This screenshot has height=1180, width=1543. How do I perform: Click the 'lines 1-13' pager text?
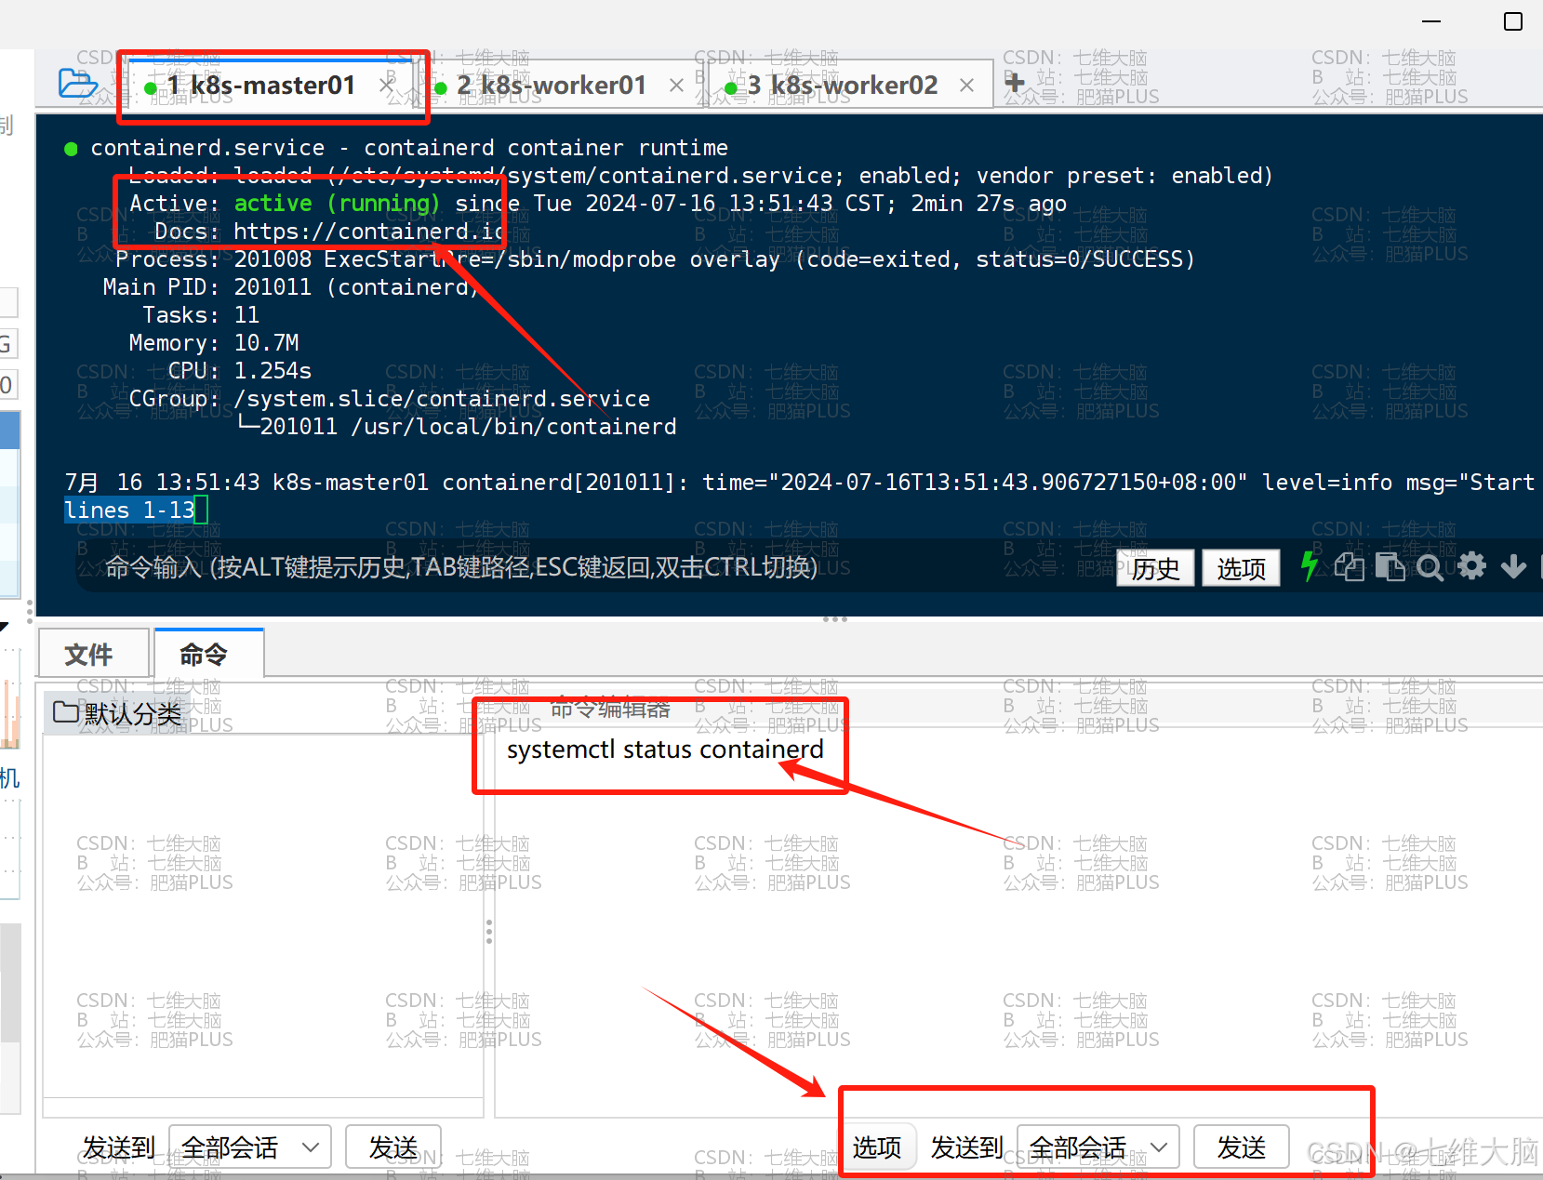point(129,510)
